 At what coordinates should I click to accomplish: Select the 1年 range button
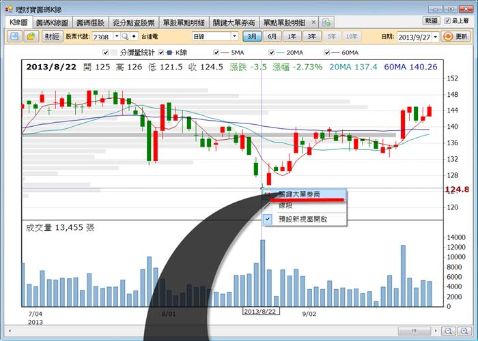pyautogui.click(x=292, y=37)
